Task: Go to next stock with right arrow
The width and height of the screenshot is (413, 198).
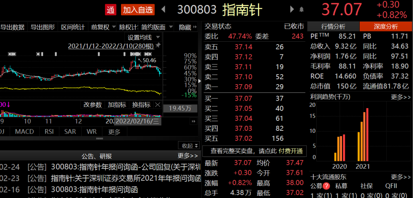Action: 292,9
